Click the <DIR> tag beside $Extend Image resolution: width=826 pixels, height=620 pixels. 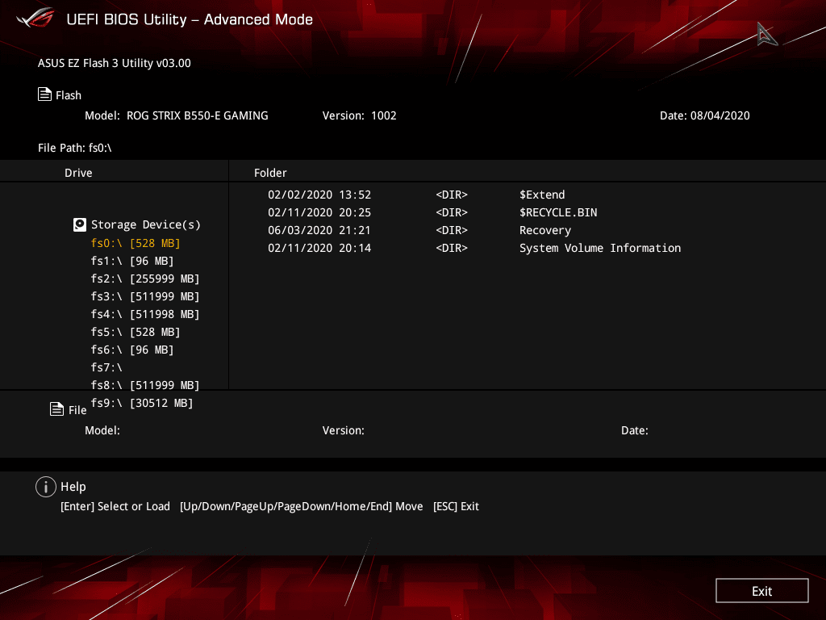pyautogui.click(x=452, y=195)
